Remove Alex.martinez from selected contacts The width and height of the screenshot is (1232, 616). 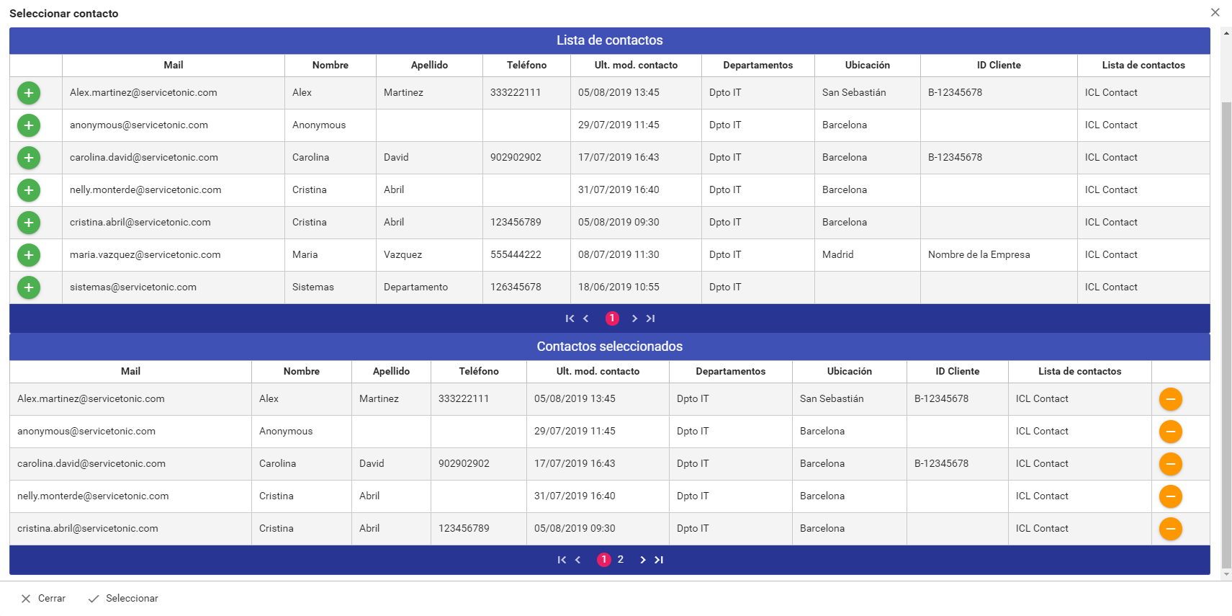click(x=1171, y=399)
